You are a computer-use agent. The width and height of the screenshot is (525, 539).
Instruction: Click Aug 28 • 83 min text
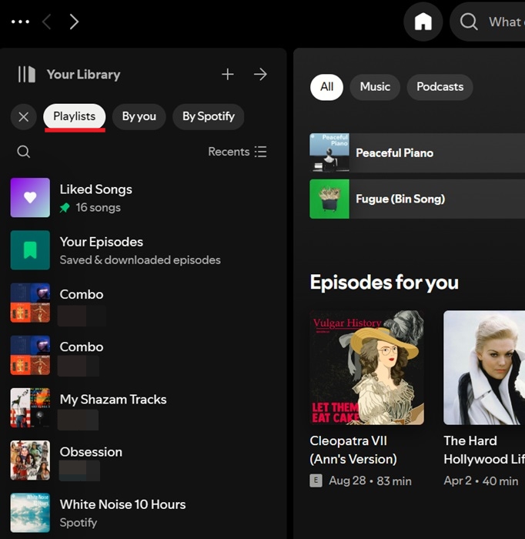tap(370, 481)
